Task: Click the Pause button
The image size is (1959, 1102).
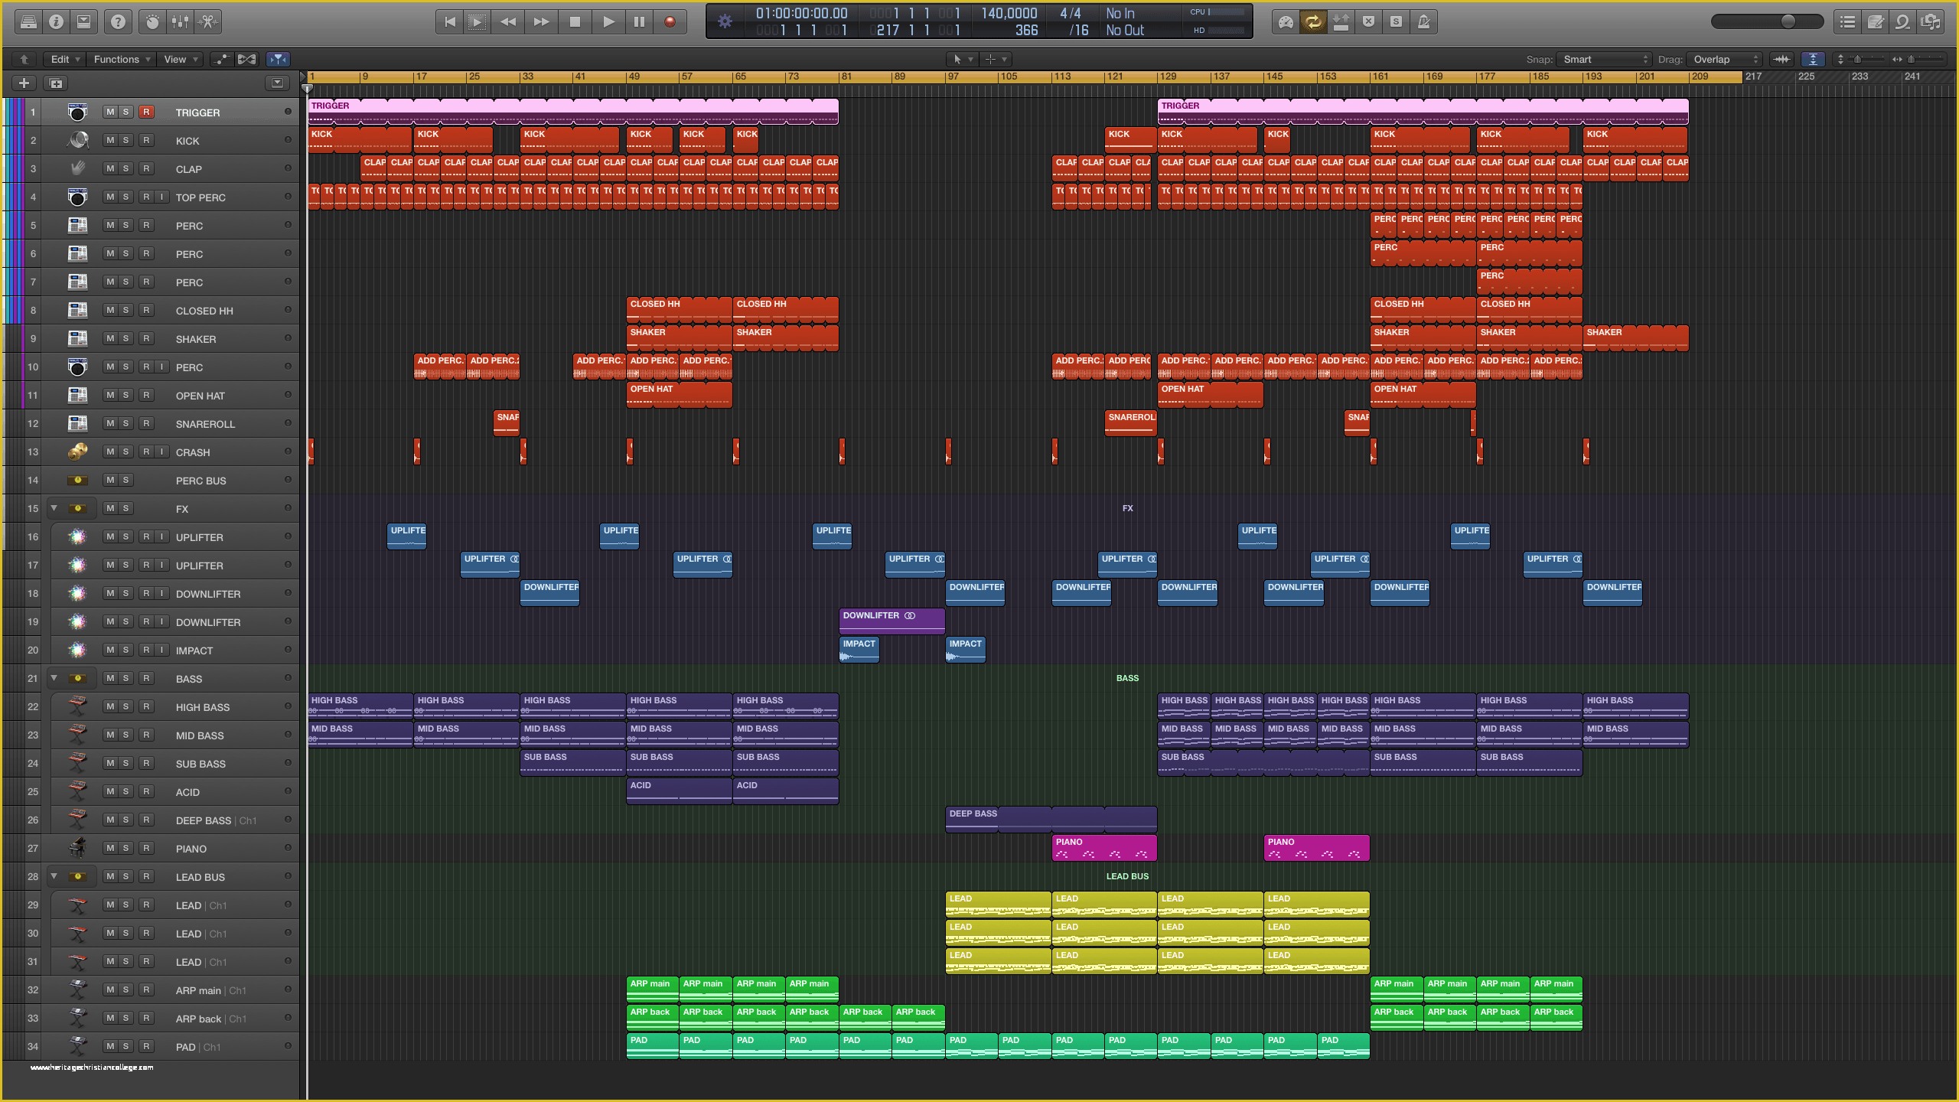Action: [639, 22]
